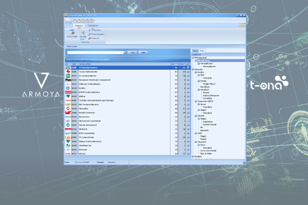Switch to the Üreticiler ribbon tab
308x205 pixels.
[x=79, y=26]
